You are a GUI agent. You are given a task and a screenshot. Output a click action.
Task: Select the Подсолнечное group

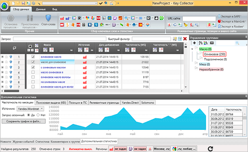click(215, 59)
